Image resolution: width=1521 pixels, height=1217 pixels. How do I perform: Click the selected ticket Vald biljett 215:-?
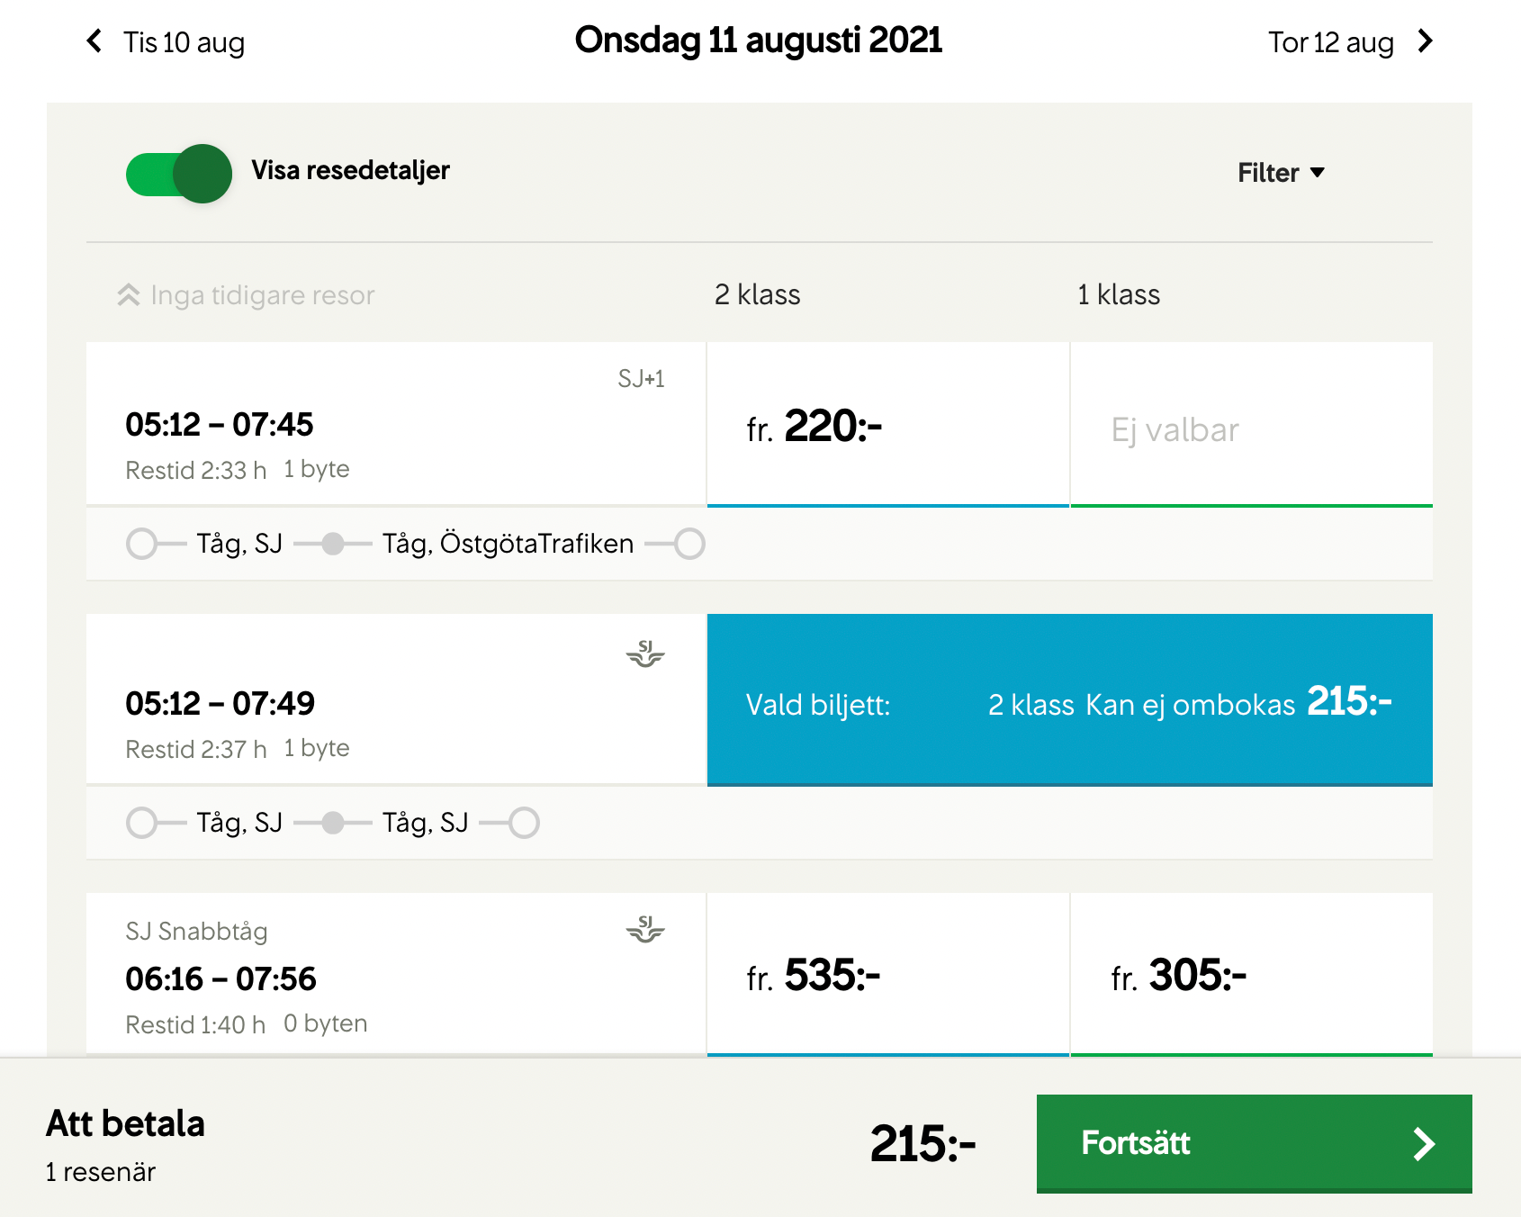1069,700
